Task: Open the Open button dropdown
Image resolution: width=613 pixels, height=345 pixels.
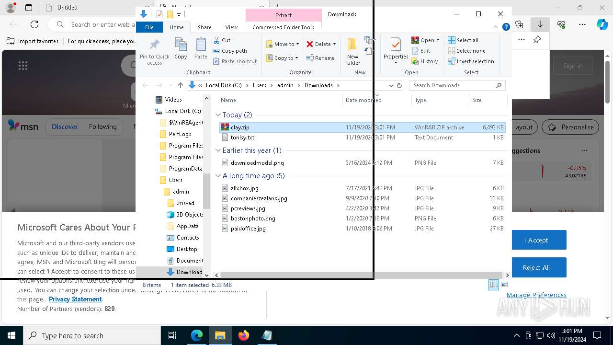Action: click(438, 40)
